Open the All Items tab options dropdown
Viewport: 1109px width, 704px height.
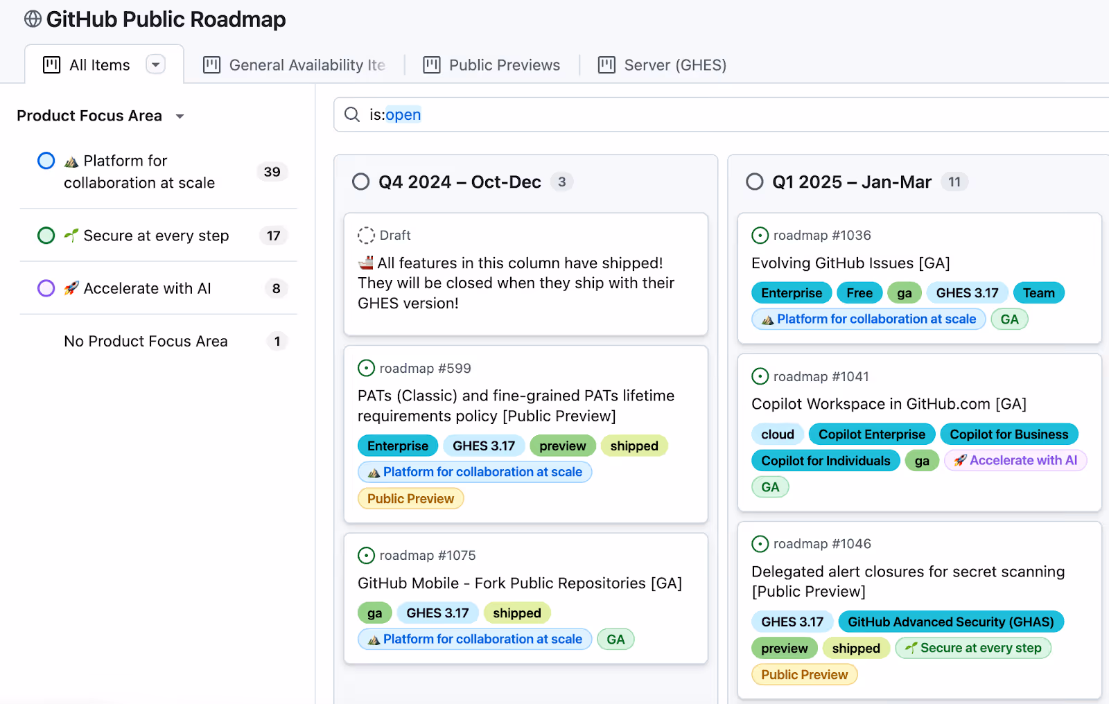coord(156,64)
